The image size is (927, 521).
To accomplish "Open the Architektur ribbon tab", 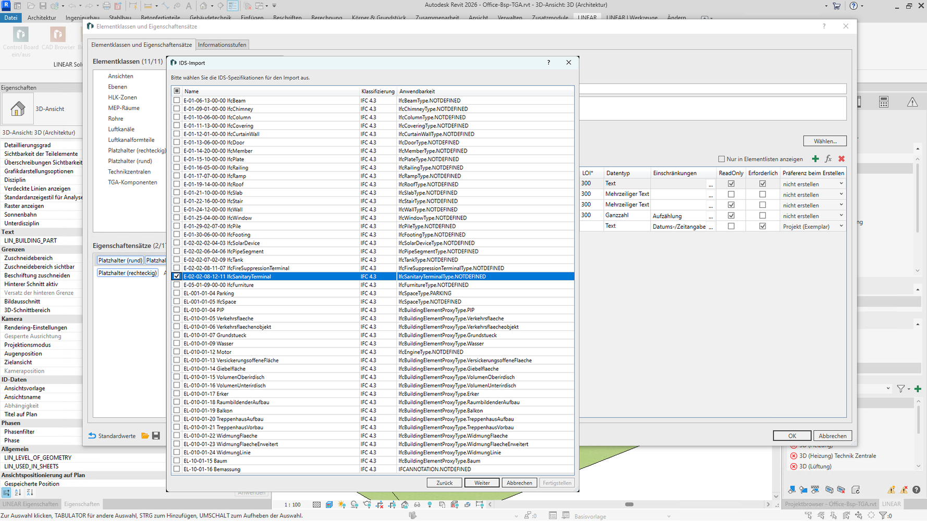I will pyautogui.click(x=42, y=18).
